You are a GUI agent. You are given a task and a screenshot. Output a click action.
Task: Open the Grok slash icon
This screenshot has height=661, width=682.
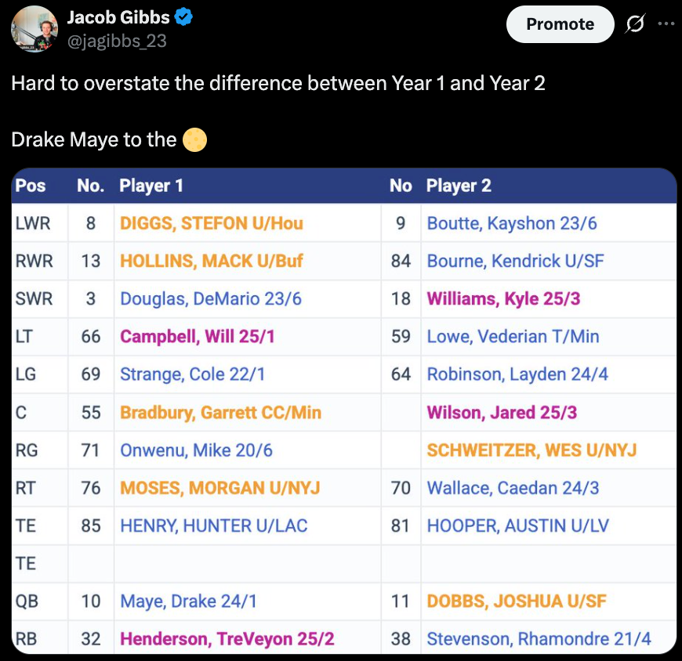click(x=635, y=23)
